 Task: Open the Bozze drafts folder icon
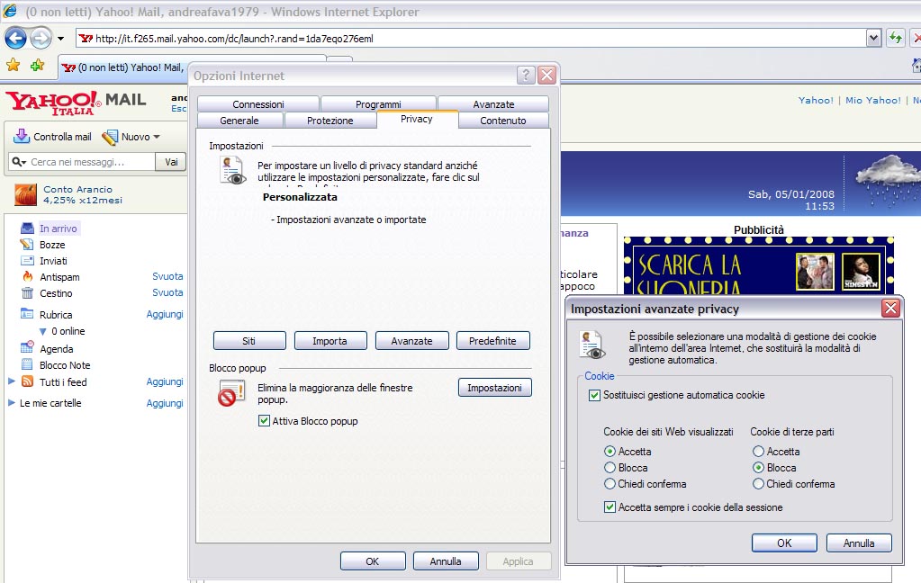pyautogui.click(x=27, y=244)
